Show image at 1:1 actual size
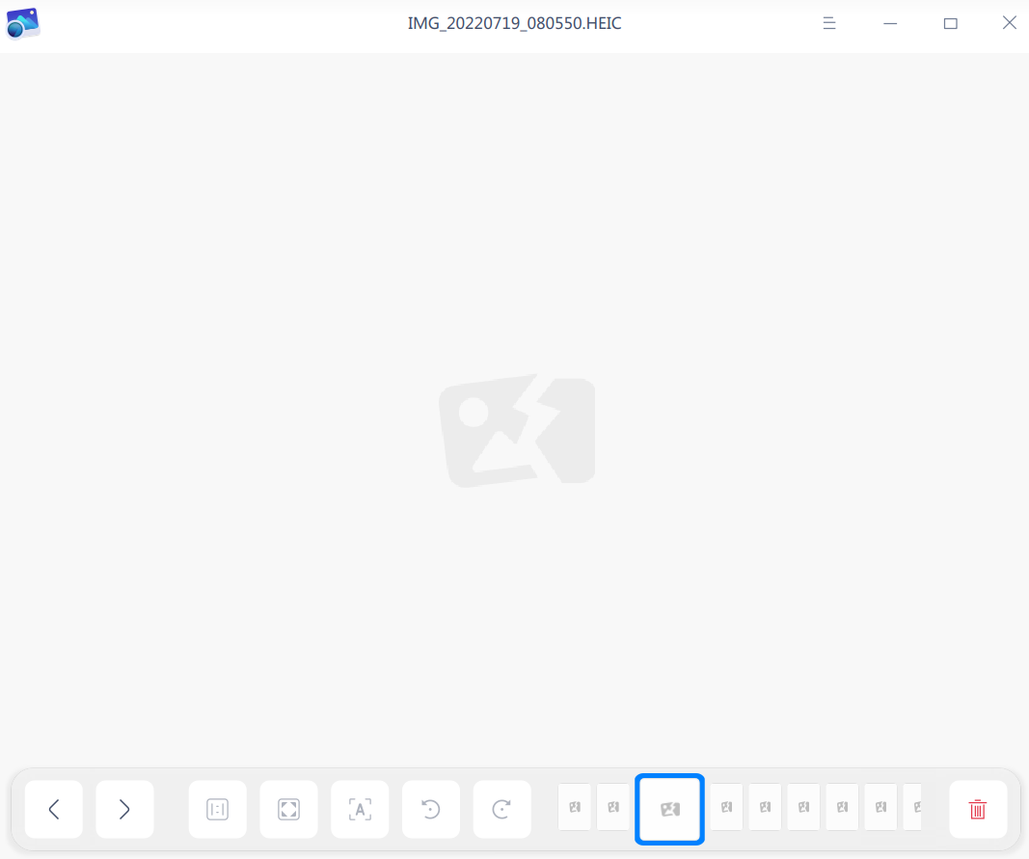The height and width of the screenshot is (859, 1029). pyautogui.click(x=217, y=809)
